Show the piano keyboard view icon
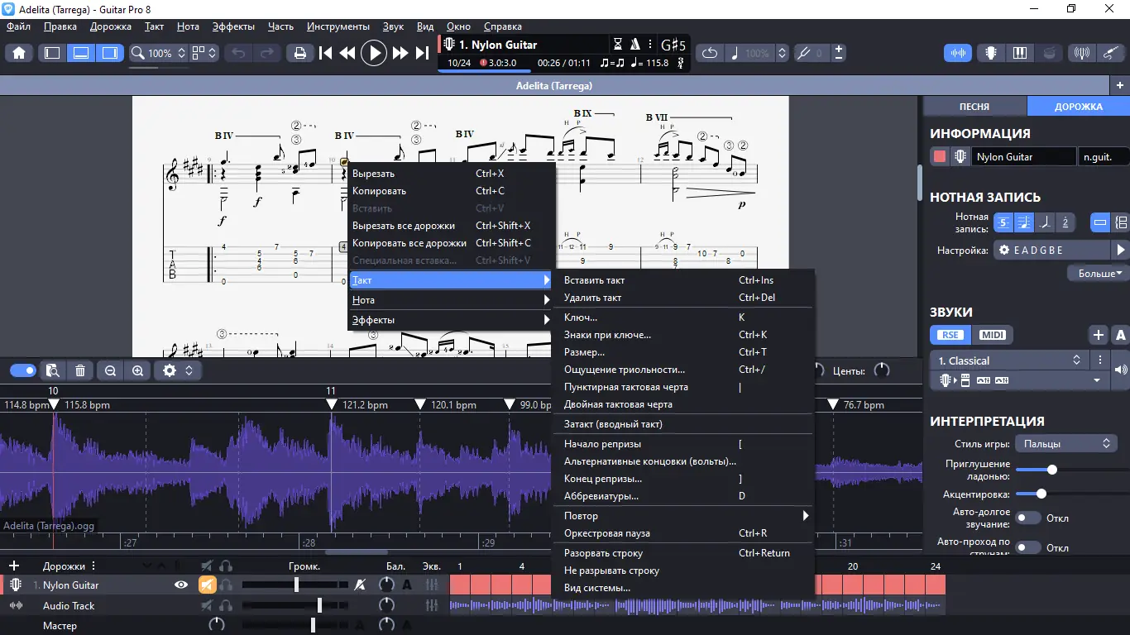Screen dimensions: 1130x635 click(x=1019, y=53)
